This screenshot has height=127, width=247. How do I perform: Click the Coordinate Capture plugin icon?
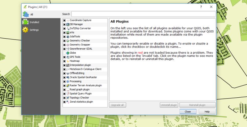tap(68, 20)
